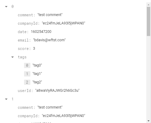The height and width of the screenshot is (123, 151).
Task: Collapse the array item 1 node
Action: click(x=6, y=99)
